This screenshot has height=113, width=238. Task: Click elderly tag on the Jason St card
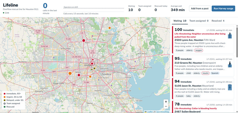[197, 96]
